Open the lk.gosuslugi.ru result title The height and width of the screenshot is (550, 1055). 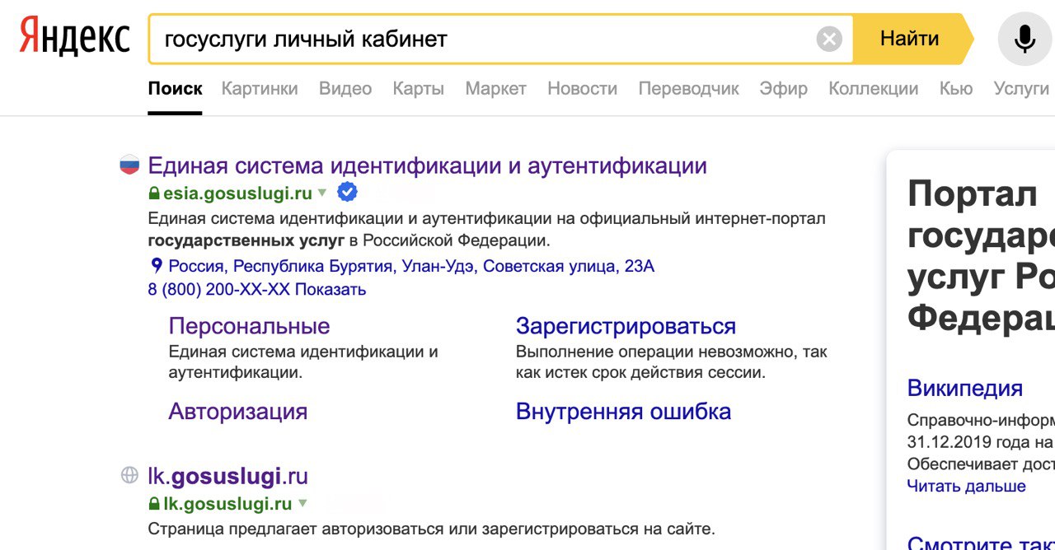[227, 476]
